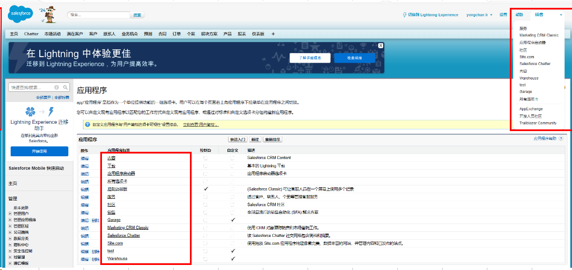Viewport: 572px width, 270px height.
Task: Focus the top global search field
Action: (99, 15)
